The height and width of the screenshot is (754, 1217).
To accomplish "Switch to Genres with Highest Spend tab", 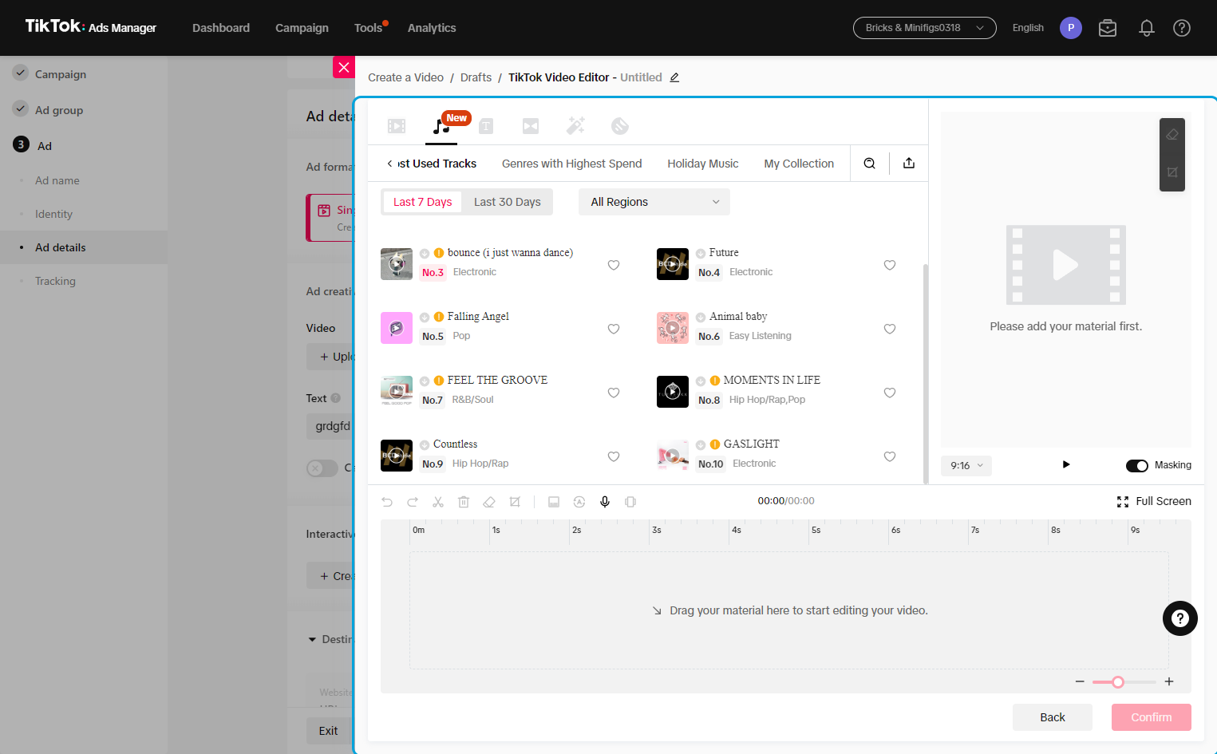I will point(572,164).
